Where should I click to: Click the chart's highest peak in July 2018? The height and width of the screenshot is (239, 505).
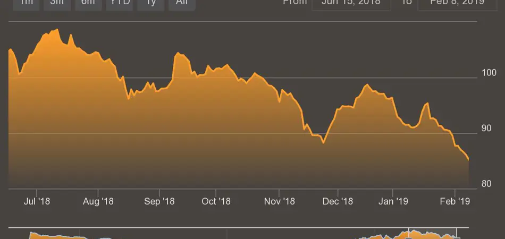57,30
